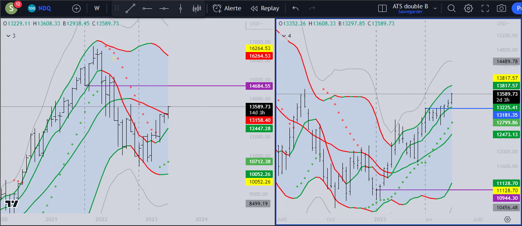Open the quick search magnifier

pyautogui.click(x=452, y=8)
